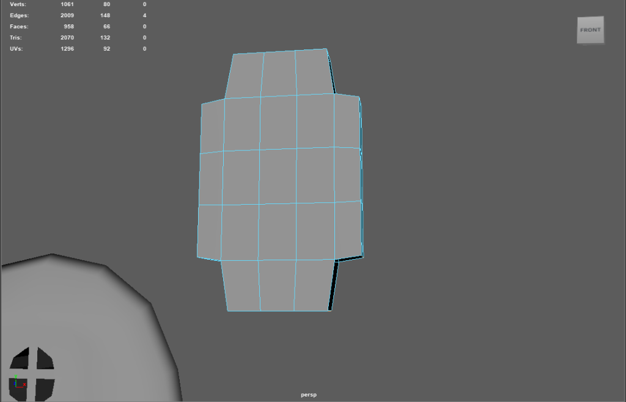The image size is (626, 402).
Task: Select the bottom-middle face of the mesh
Action: click(277, 284)
